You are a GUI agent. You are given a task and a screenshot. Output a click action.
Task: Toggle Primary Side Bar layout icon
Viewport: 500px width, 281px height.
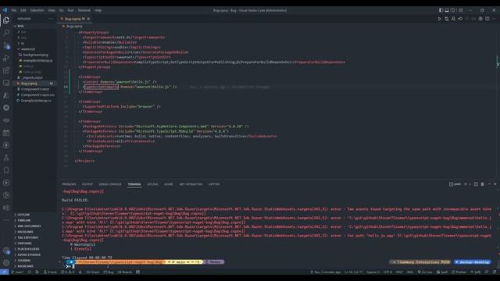pyautogui.click(x=441, y=10)
